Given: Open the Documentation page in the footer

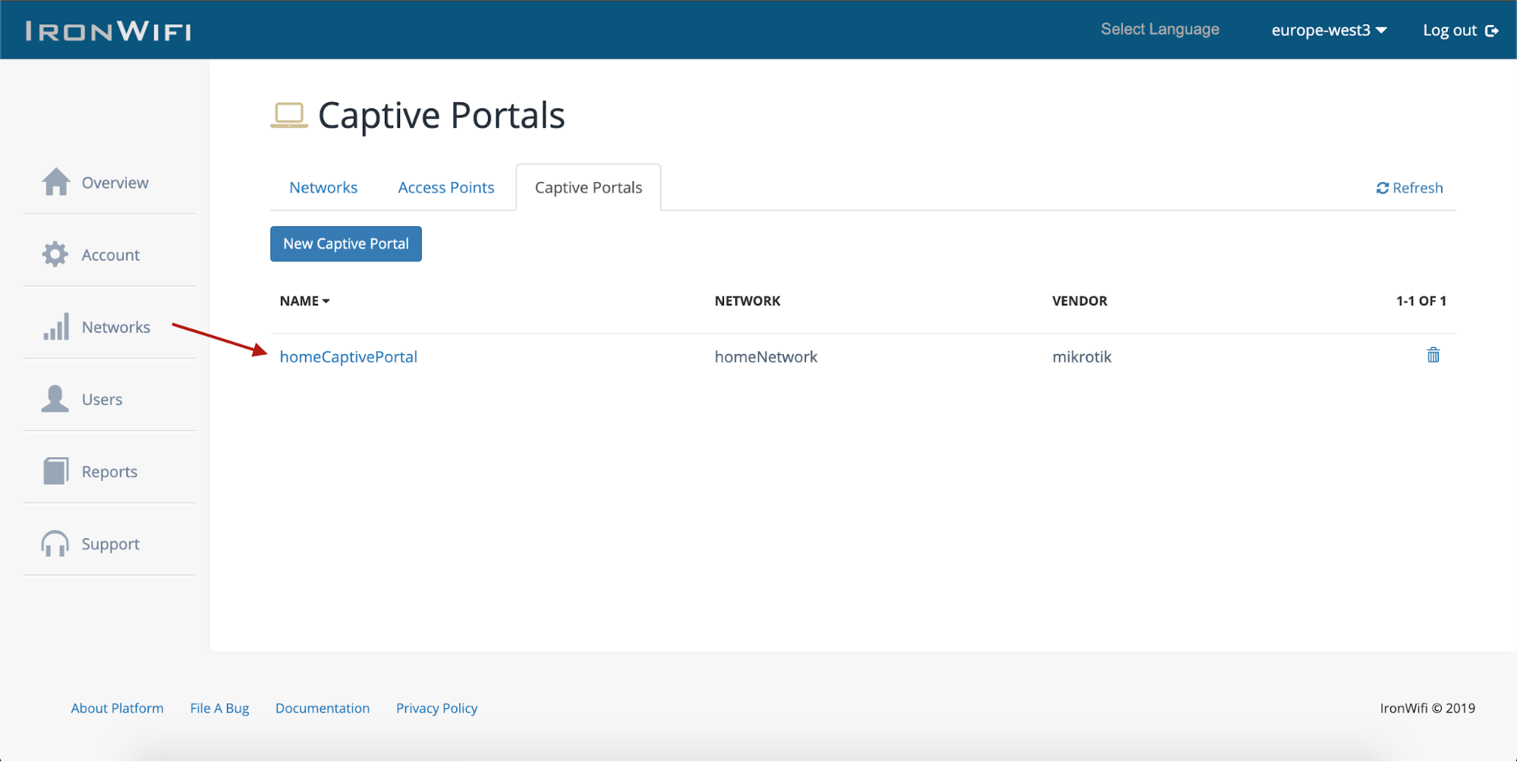Looking at the screenshot, I should point(323,707).
